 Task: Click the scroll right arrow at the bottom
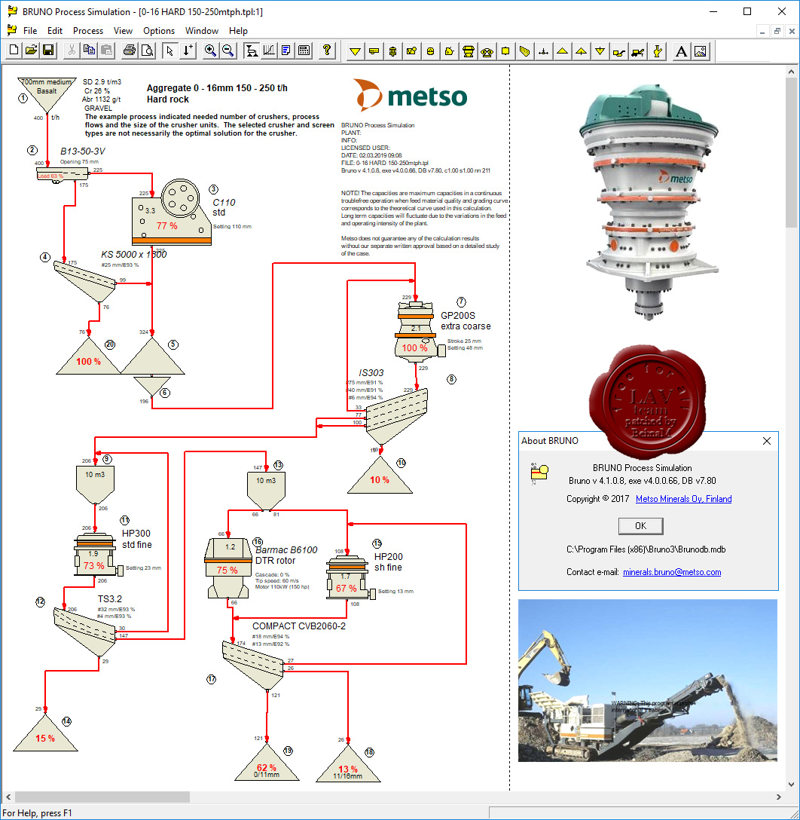[779, 797]
